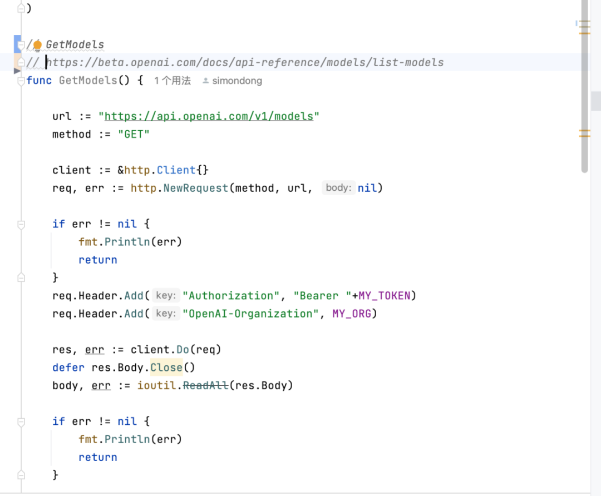Click the 'key:' hint before "Authorization"

point(166,295)
